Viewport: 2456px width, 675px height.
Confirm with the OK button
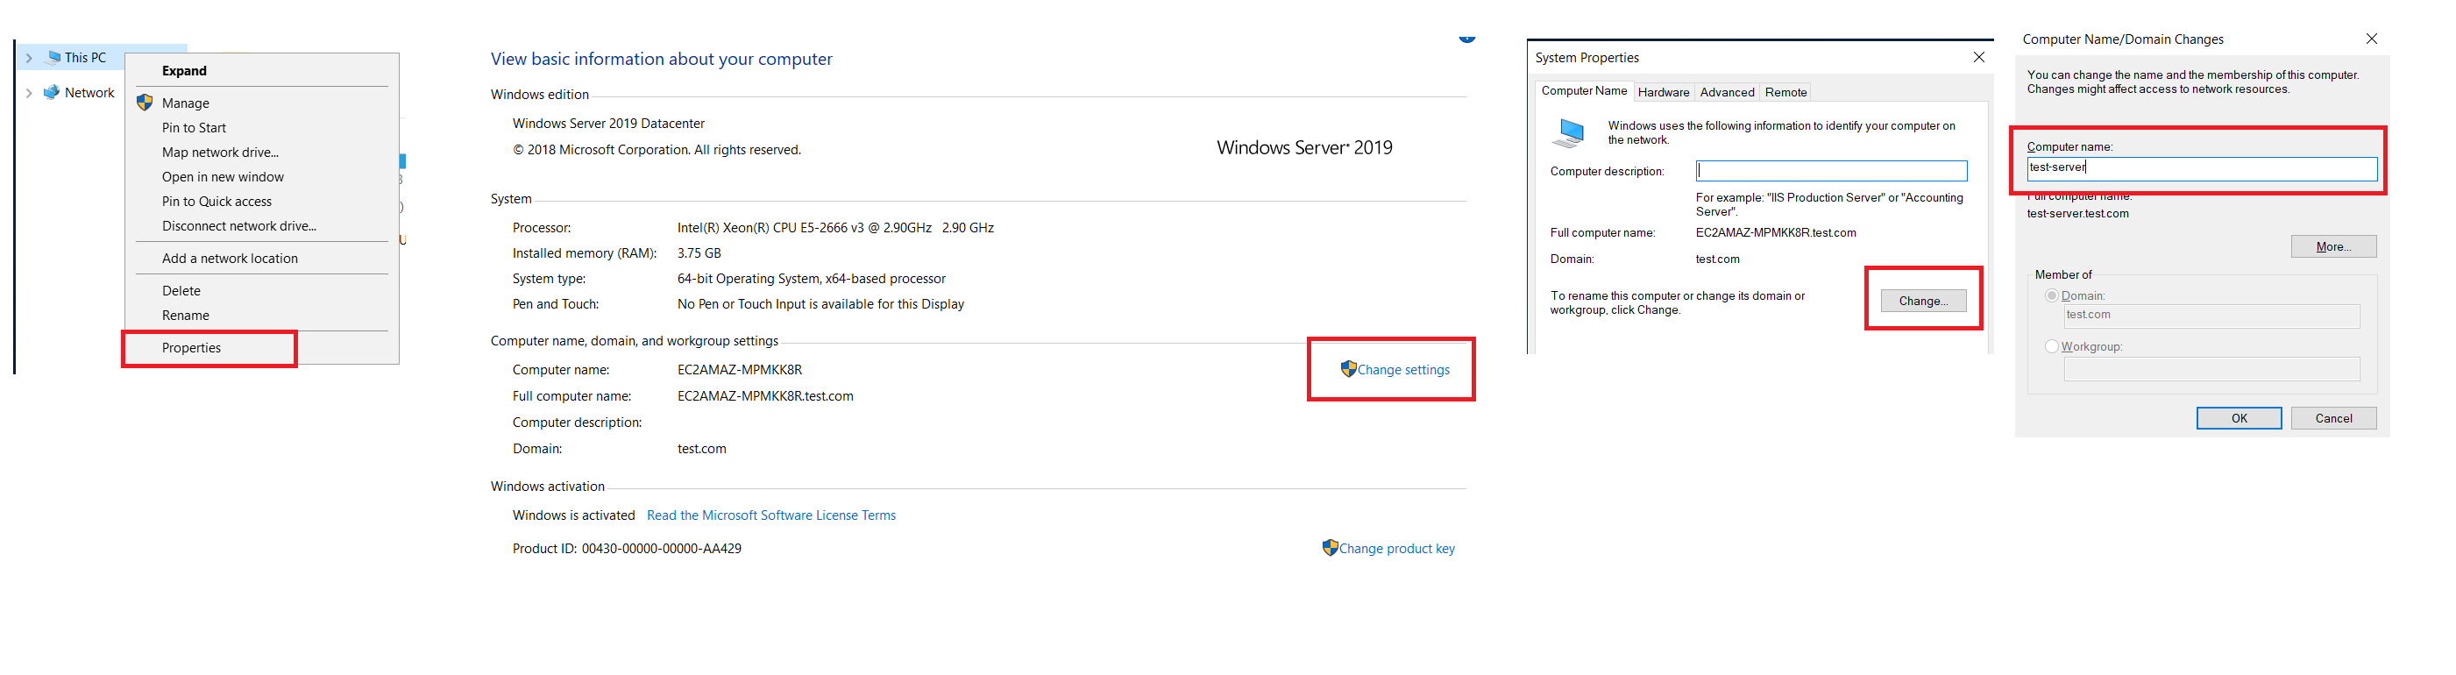tap(2239, 418)
